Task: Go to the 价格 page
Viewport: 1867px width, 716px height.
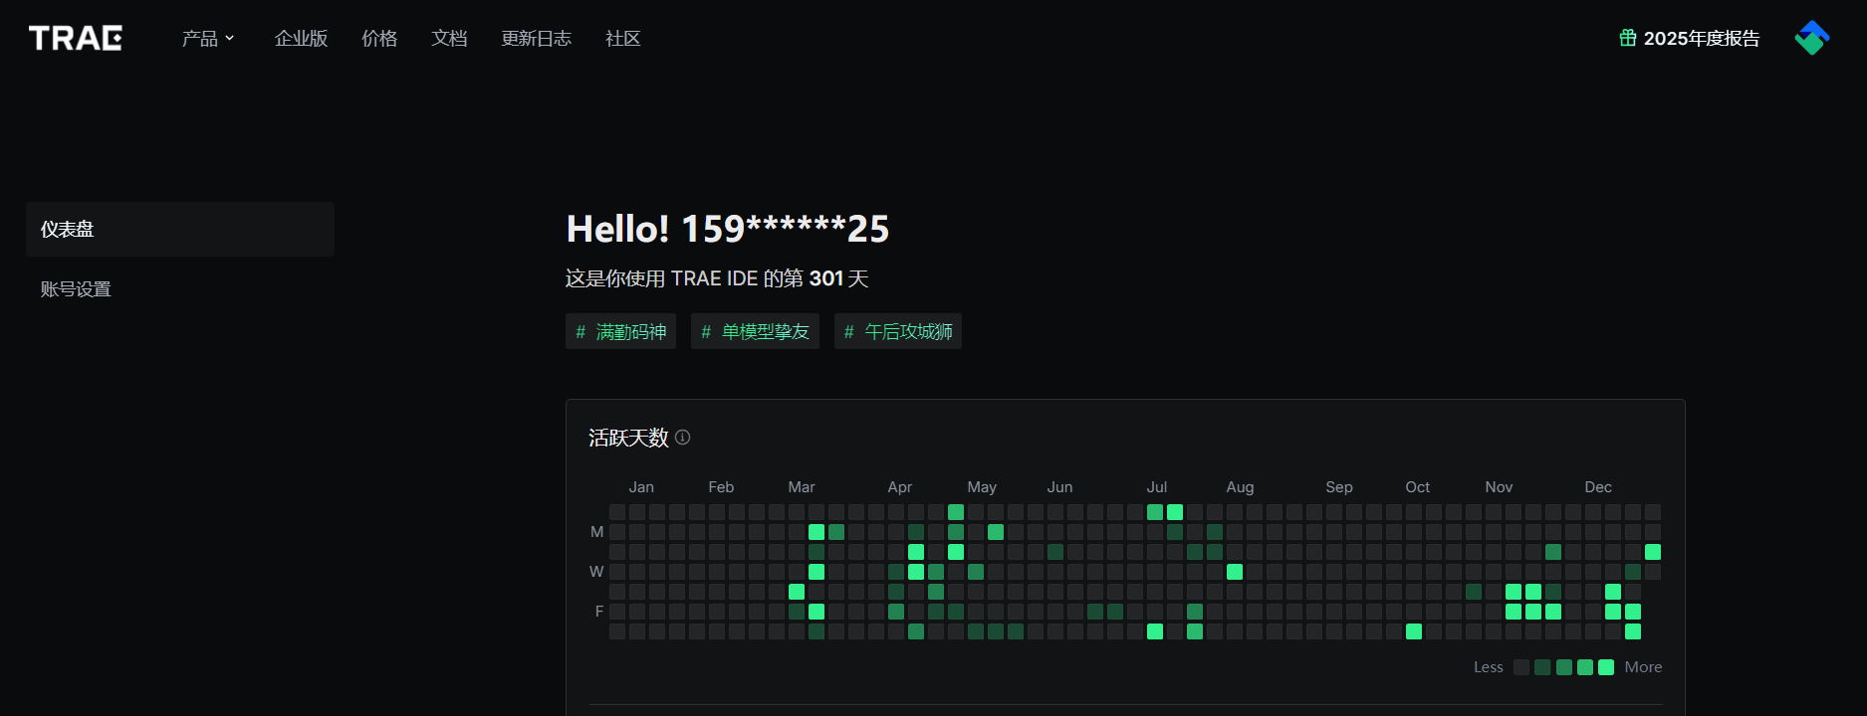Action: coord(379,38)
